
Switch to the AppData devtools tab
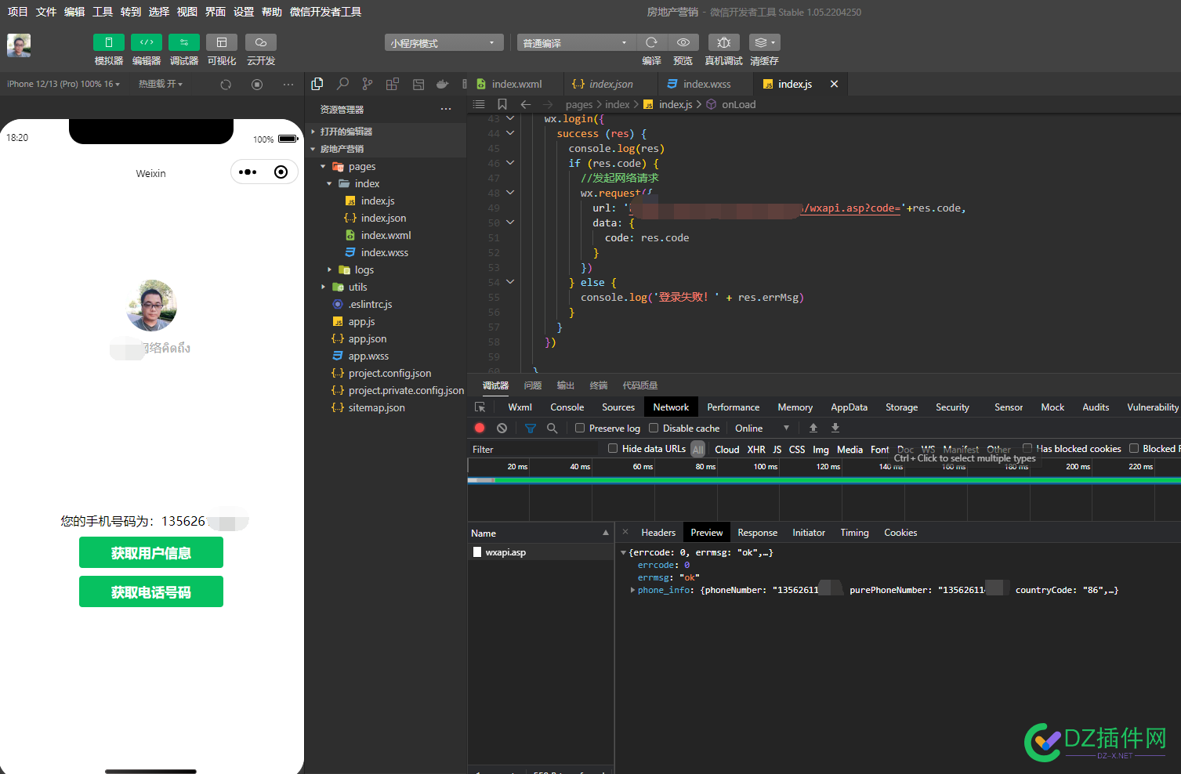coord(849,407)
